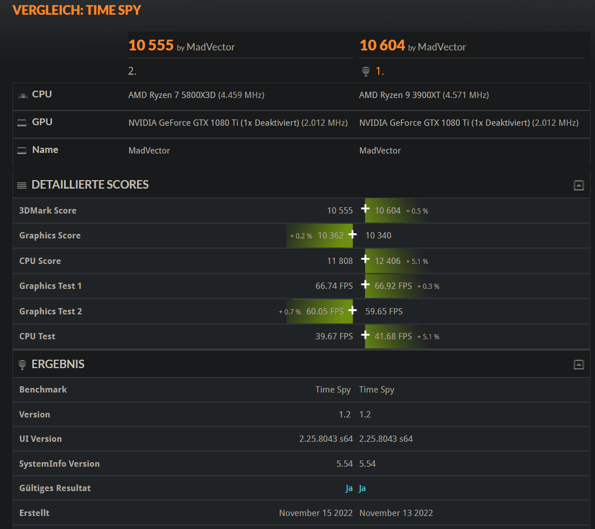
Task: Click the Graphics Test 1 row label
Action: pyautogui.click(x=50, y=286)
